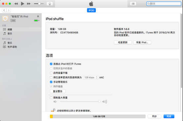This screenshot has height=121, width=183.
Task: Toggle enable disk use (用作磁盘) checkbox
Action: click(51, 86)
